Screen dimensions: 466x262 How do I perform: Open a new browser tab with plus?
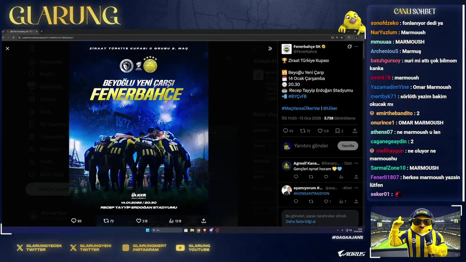pyautogui.click(x=42, y=32)
